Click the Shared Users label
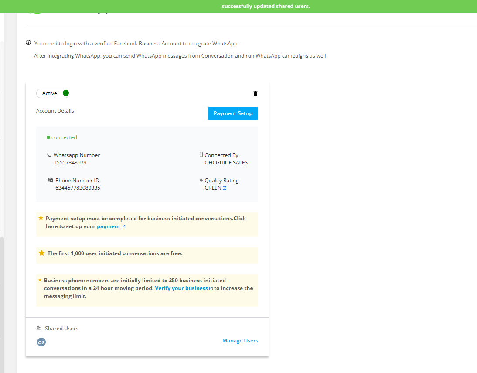 pos(61,328)
